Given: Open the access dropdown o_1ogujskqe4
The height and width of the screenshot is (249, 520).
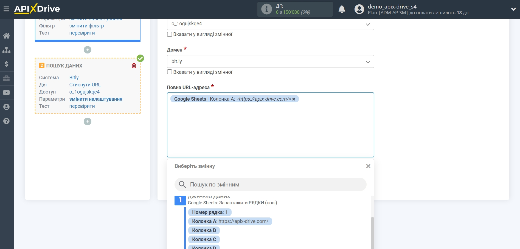Looking at the screenshot, I should coord(270,24).
